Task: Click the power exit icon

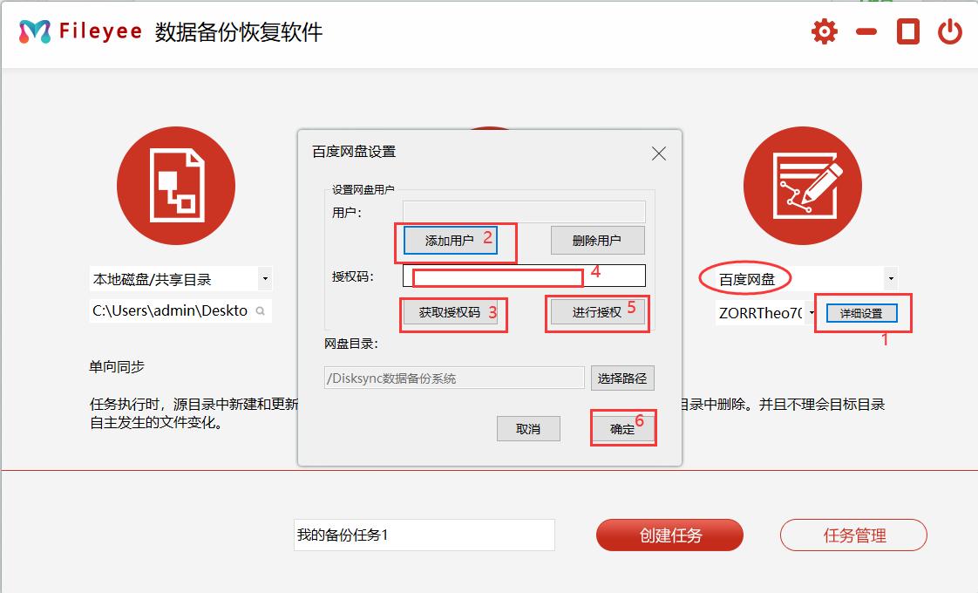Action: [949, 31]
